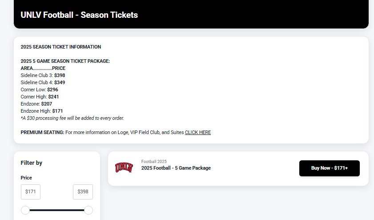The width and height of the screenshot is (374, 220).
Task: Select the Corner Low: $296 line
Action: click(39, 90)
